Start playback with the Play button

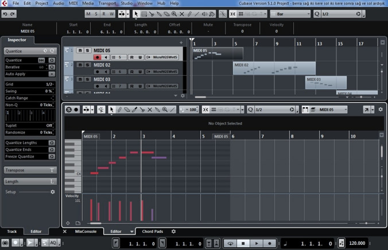pos(257,243)
